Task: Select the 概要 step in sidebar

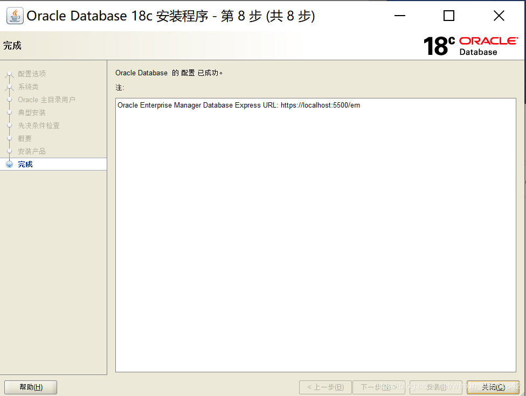Action: coord(25,138)
